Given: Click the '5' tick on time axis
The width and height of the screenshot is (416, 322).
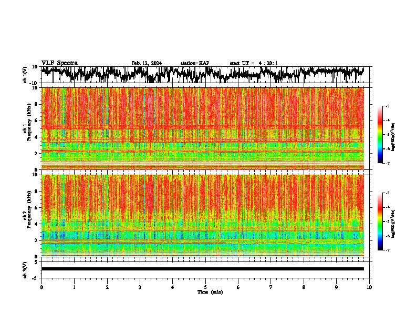Looking at the screenshot, I should [x=205, y=287].
